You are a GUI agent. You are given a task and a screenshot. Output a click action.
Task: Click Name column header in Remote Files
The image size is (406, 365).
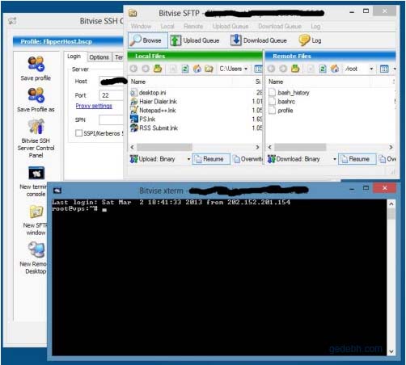pos(276,82)
